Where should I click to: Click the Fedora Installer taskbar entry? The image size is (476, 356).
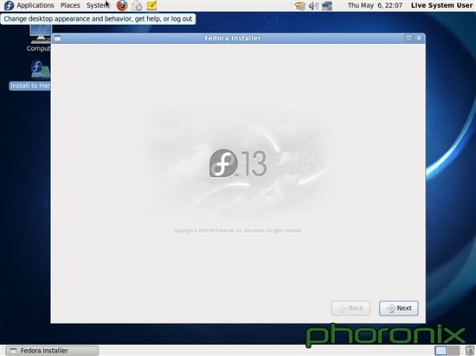pos(52,351)
